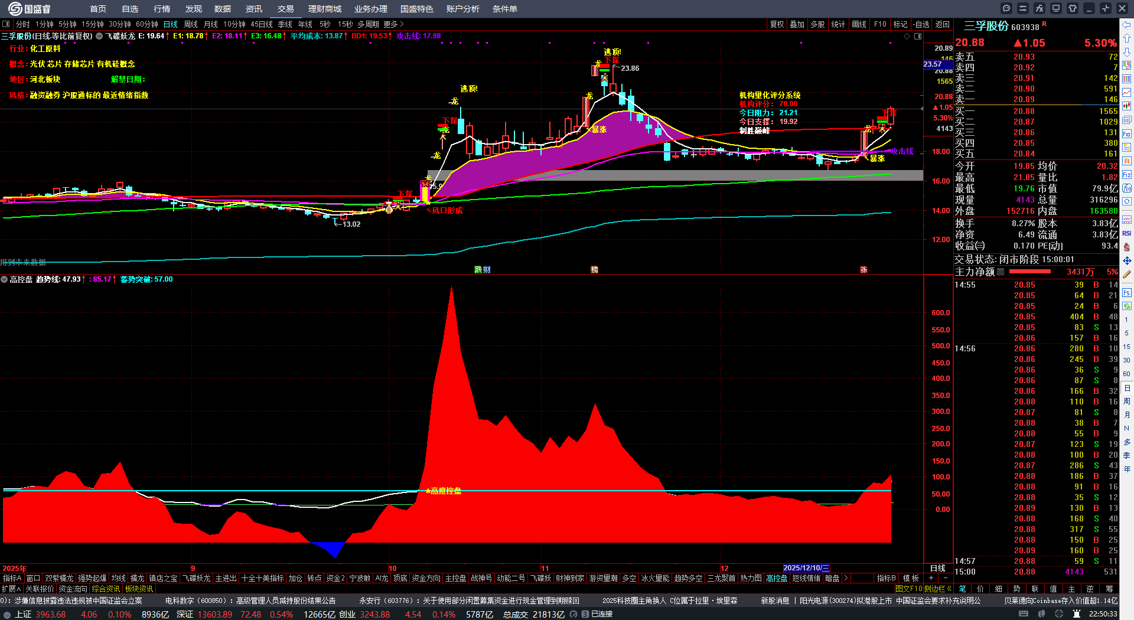Screen dimensions: 1134x620
Task: Toggle the 侧边栏 sidebar collapse button
Action: point(937,589)
